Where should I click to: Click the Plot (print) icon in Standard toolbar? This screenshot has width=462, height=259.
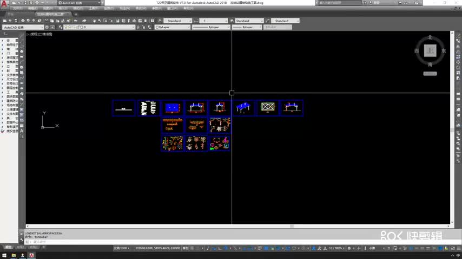pyautogui.click(x=23, y=21)
